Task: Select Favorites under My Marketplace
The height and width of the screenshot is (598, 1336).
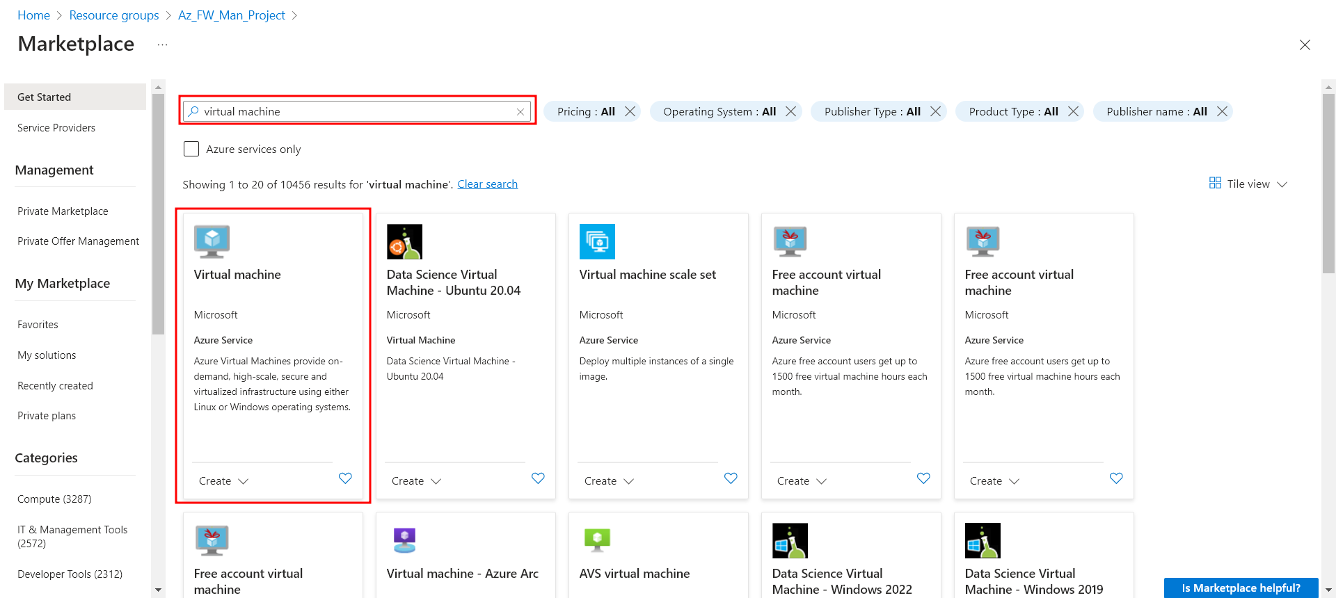Action: tap(38, 325)
